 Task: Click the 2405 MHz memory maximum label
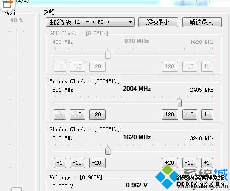[202, 90]
